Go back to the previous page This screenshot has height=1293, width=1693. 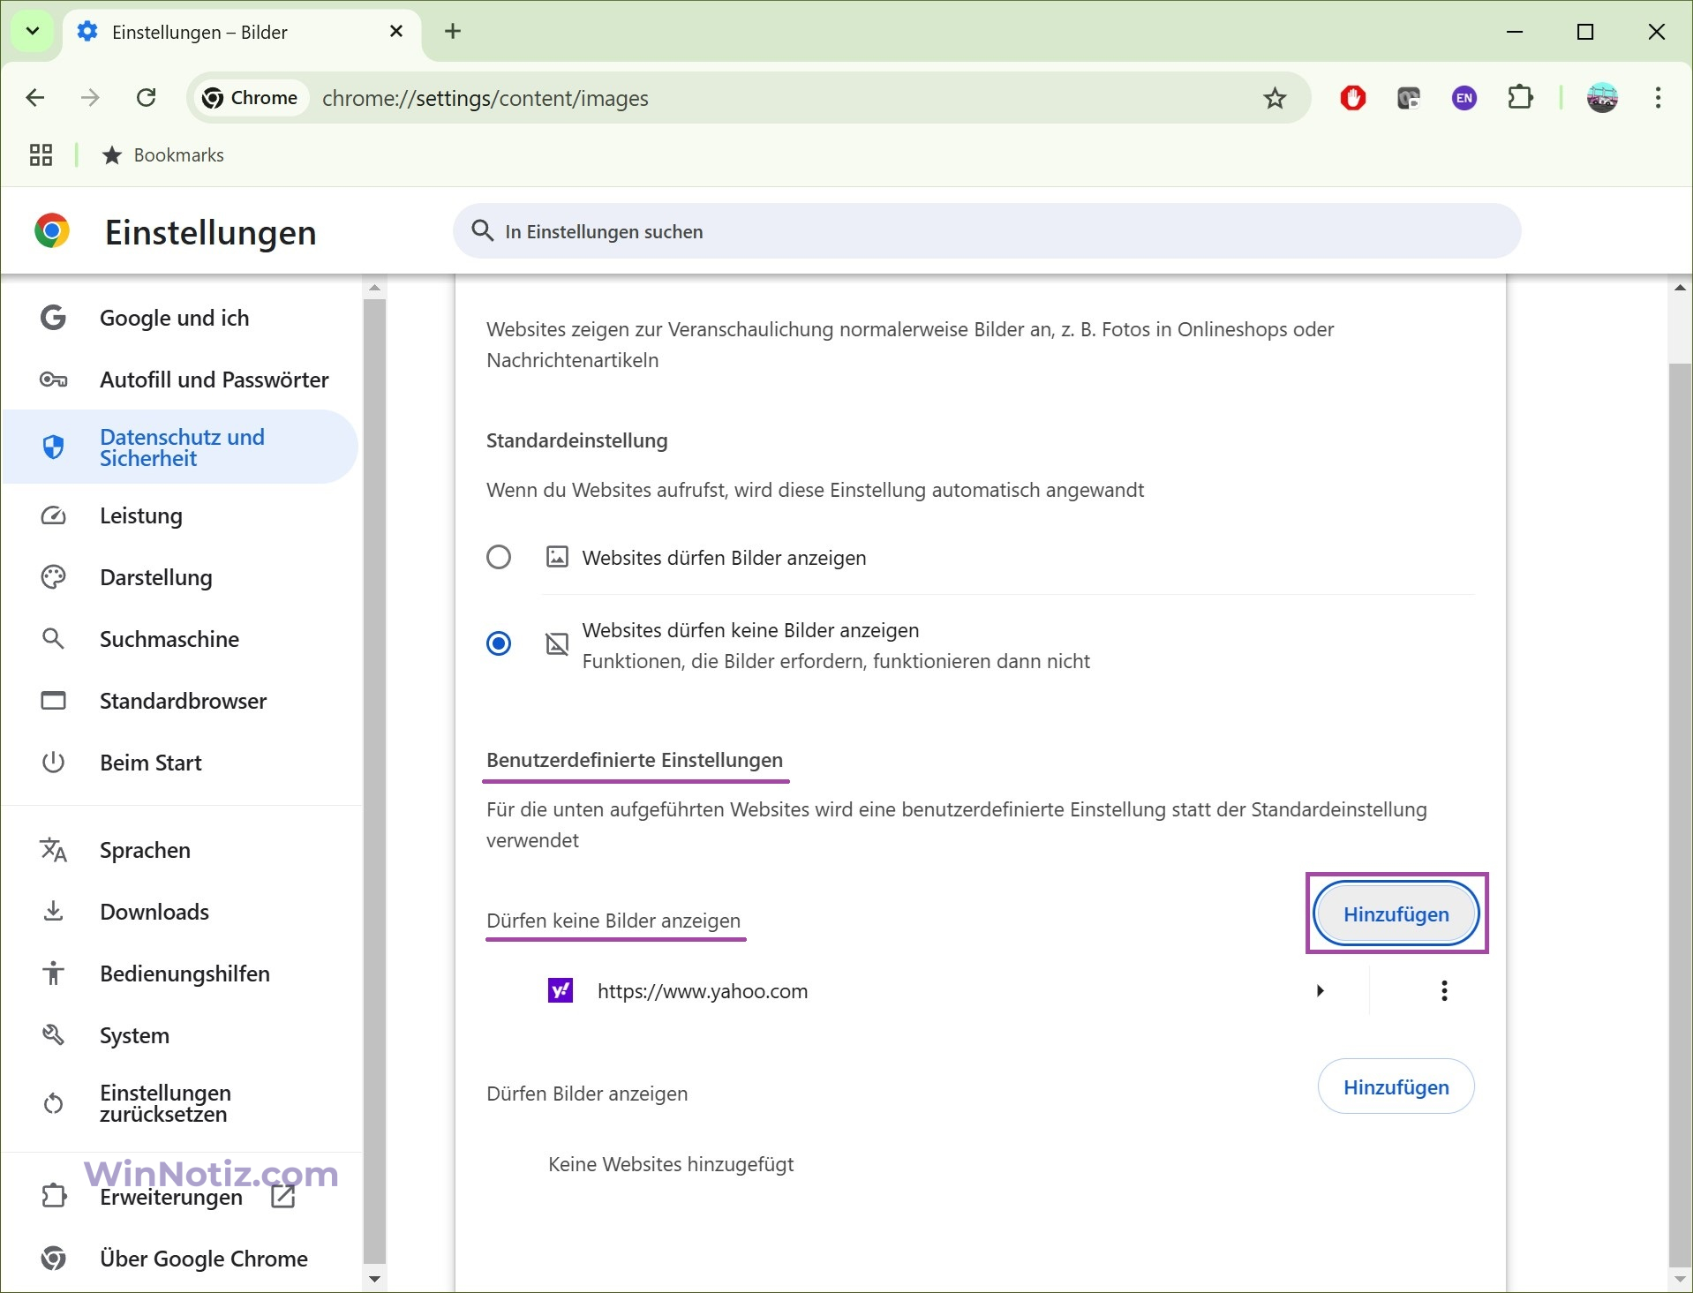tap(35, 98)
